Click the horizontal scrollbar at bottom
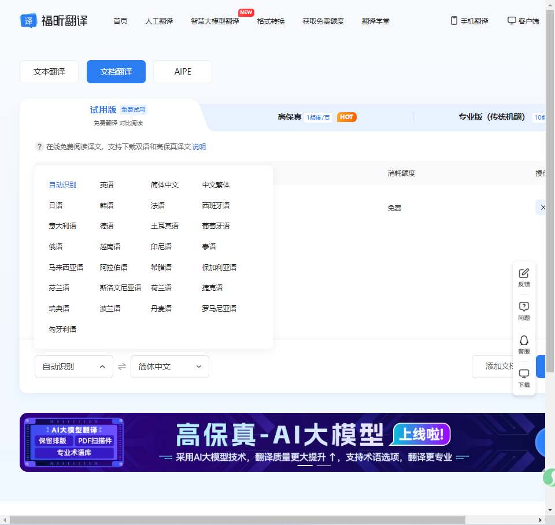 click(x=237, y=520)
